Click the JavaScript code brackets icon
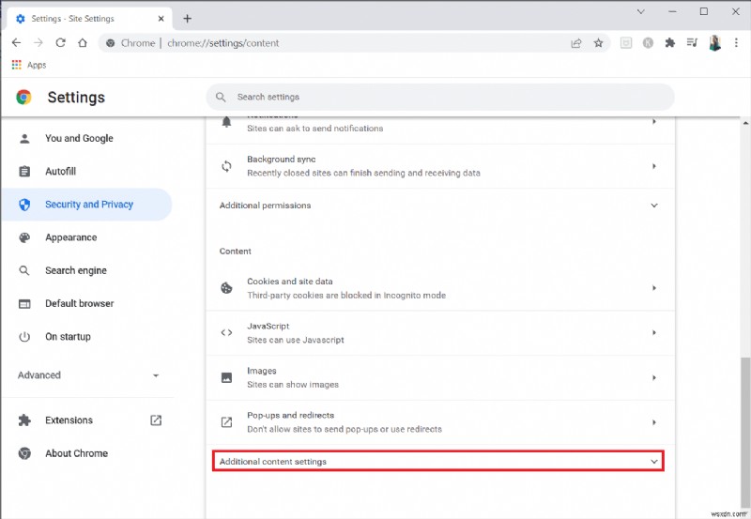Image resolution: width=751 pixels, height=519 pixels. point(226,333)
